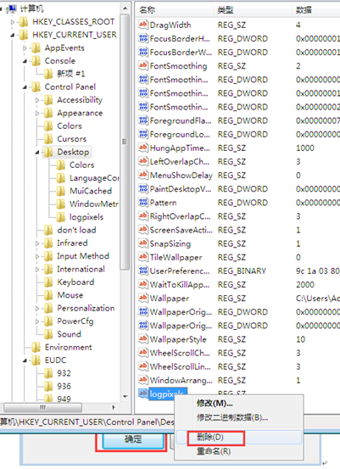Click the FocusBorderHeight DWORD value icon
The height and width of the screenshot is (469, 340).
click(x=143, y=38)
